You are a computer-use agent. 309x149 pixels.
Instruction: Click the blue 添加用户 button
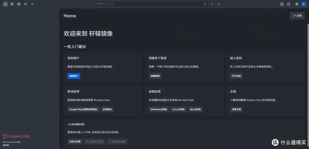[74, 76]
